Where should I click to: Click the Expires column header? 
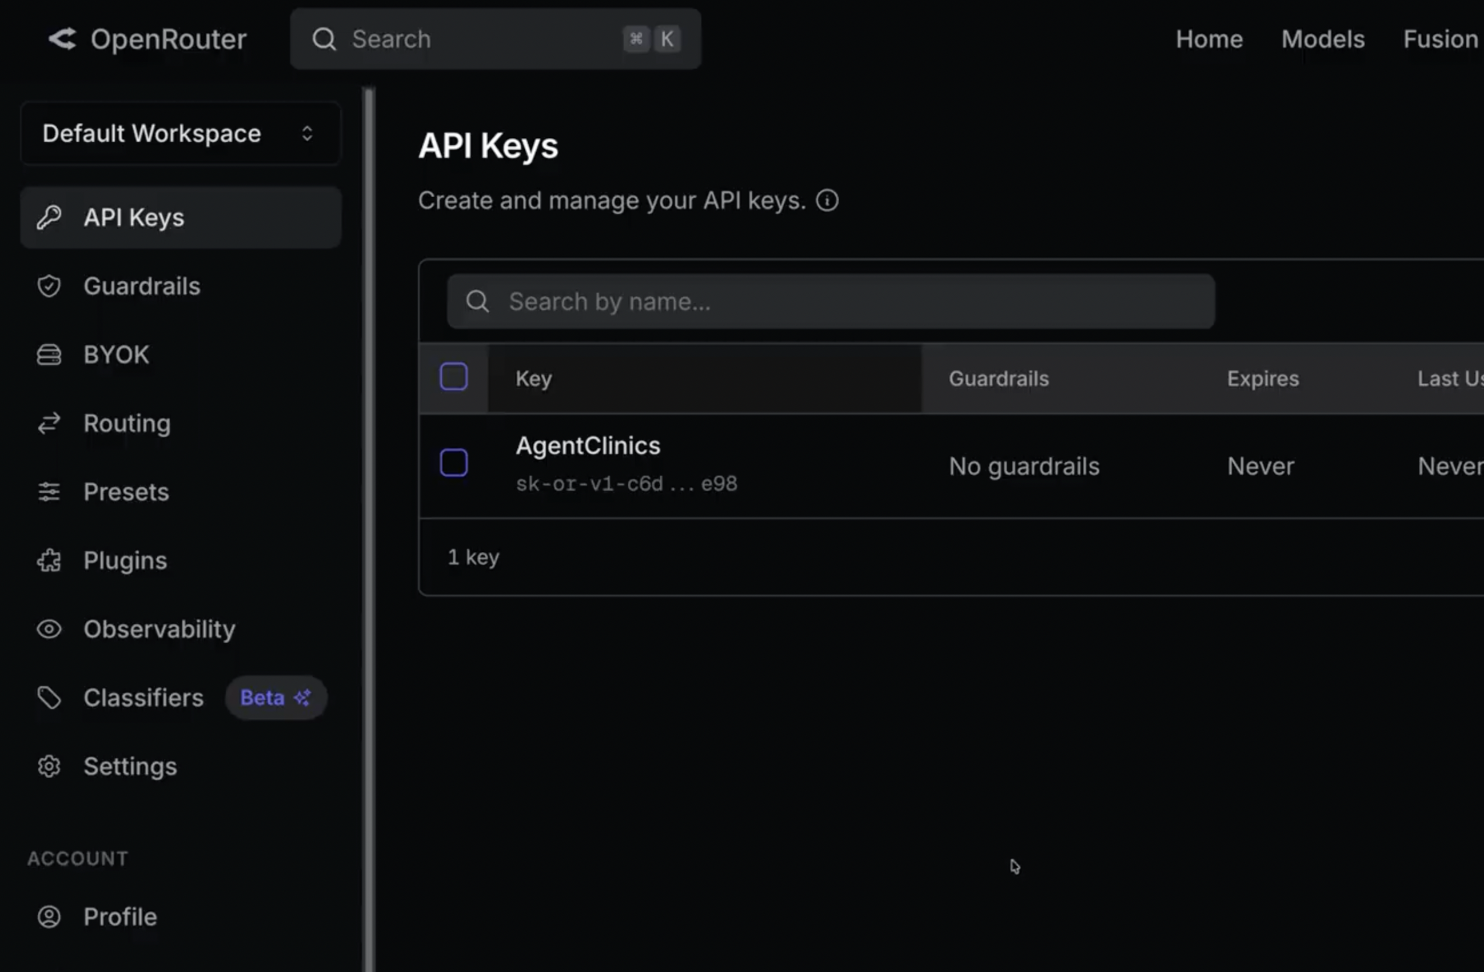click(1263, 379)
